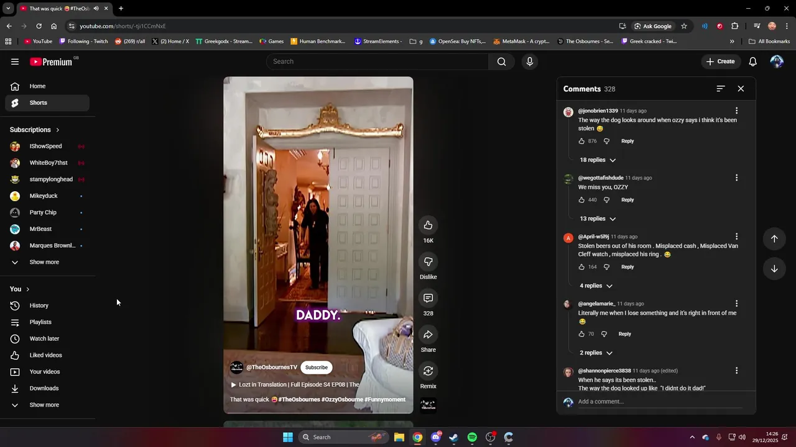
Task: Expand Show more under the You section
Action: (47, 405)
